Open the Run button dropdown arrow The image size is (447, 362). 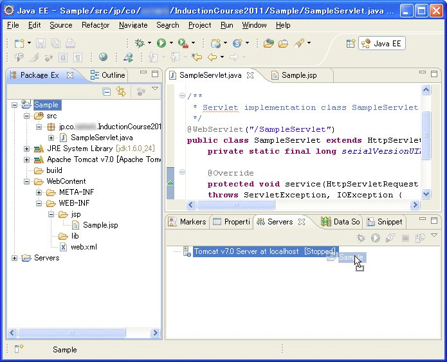(171, 43)
